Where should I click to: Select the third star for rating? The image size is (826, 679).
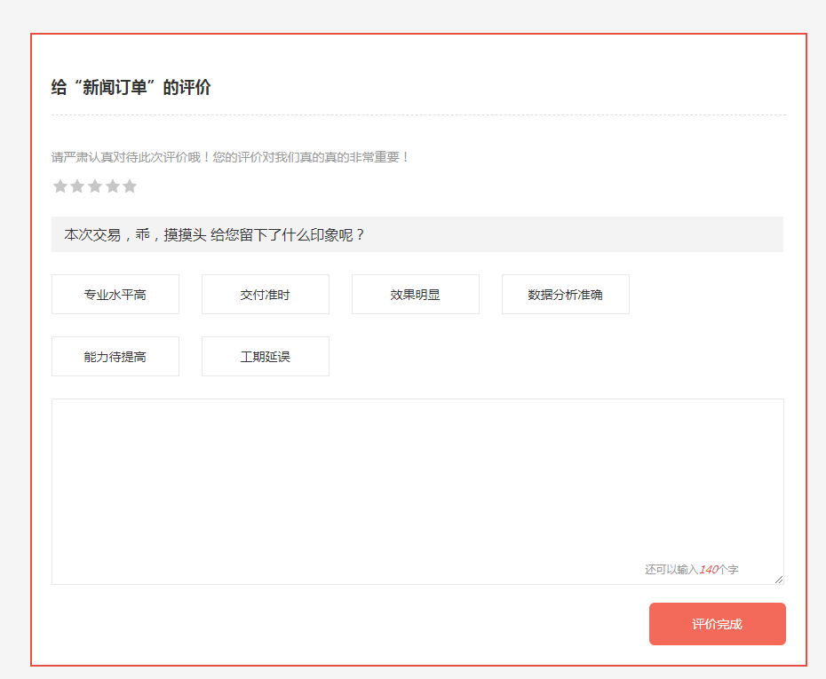click(95, 186)
